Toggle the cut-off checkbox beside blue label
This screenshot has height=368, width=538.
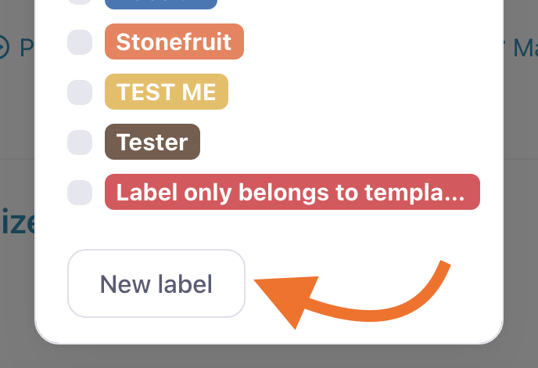pos(80,2)
